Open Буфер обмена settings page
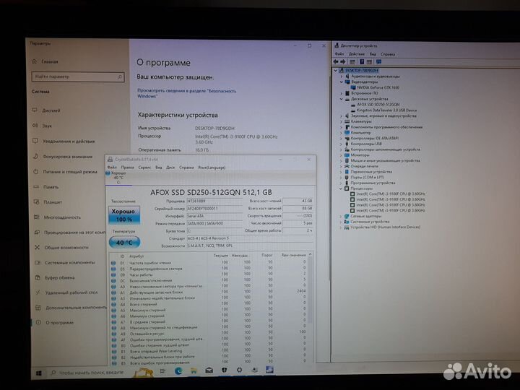This screenshot has width=520, height=390. (x=55, y=278)
